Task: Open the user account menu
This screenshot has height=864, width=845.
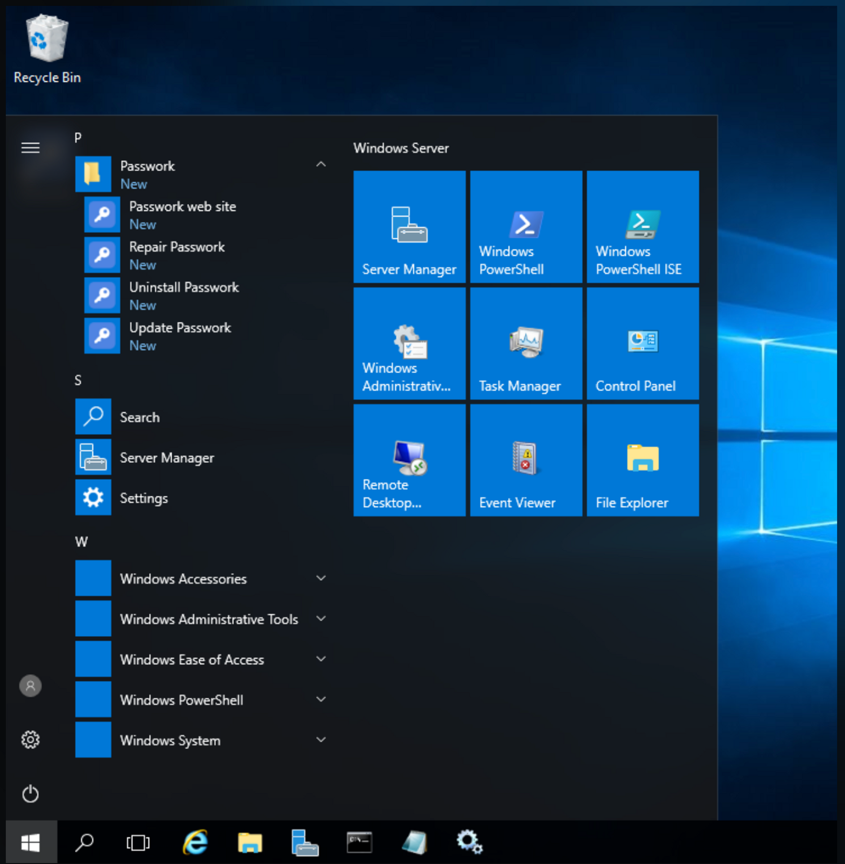Action: click(x=30, y=686)
